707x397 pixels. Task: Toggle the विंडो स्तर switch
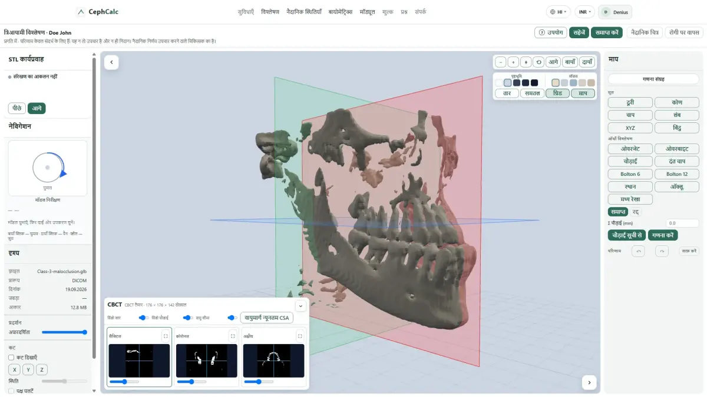(x=143, y=318)
